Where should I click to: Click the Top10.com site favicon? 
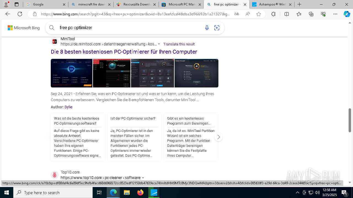[55, 175]
